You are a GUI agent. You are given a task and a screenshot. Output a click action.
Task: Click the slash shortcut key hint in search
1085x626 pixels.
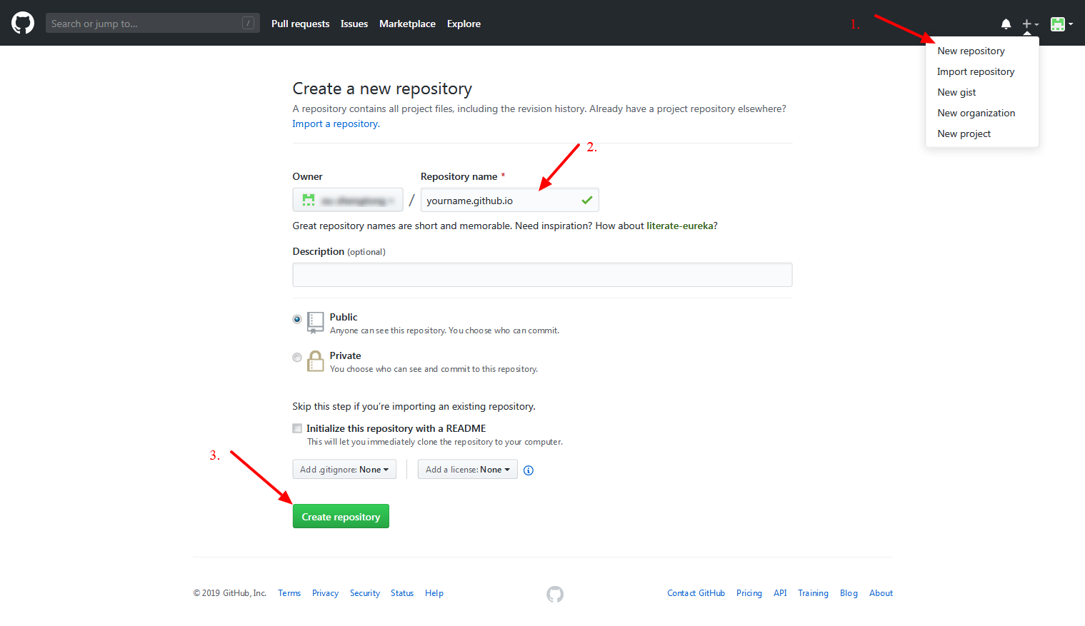248,23
